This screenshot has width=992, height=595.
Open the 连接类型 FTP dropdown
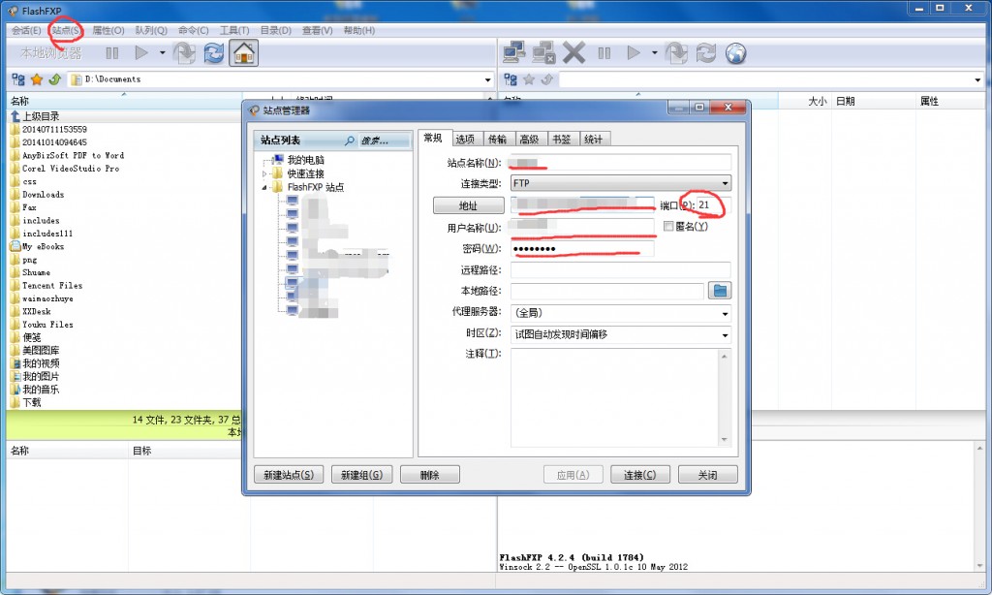tap(621, 183)
